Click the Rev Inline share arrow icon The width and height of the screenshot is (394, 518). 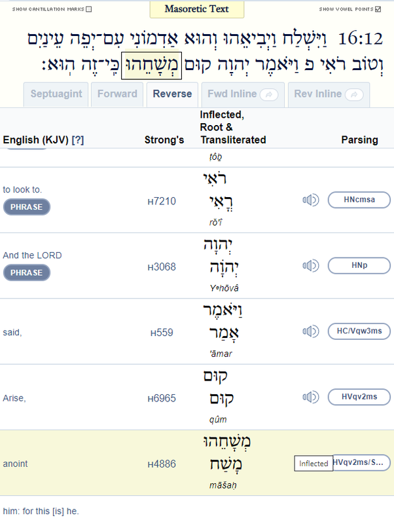354,95
